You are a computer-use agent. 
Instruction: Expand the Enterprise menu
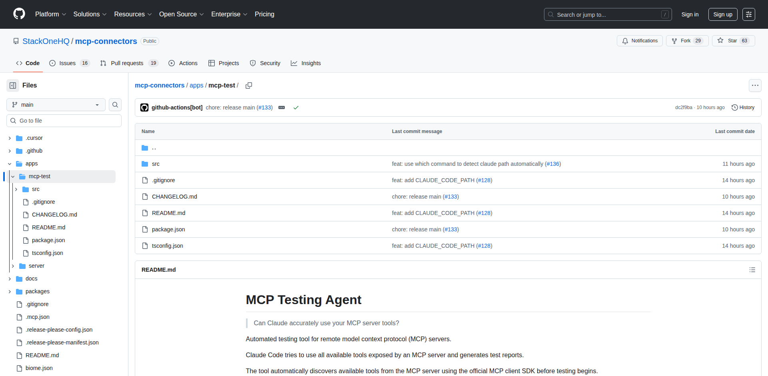coord(229,14)
